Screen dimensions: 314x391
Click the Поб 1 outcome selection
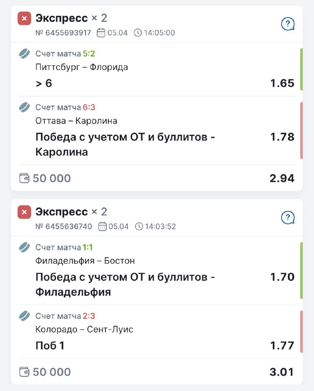[x=50, y=345]
